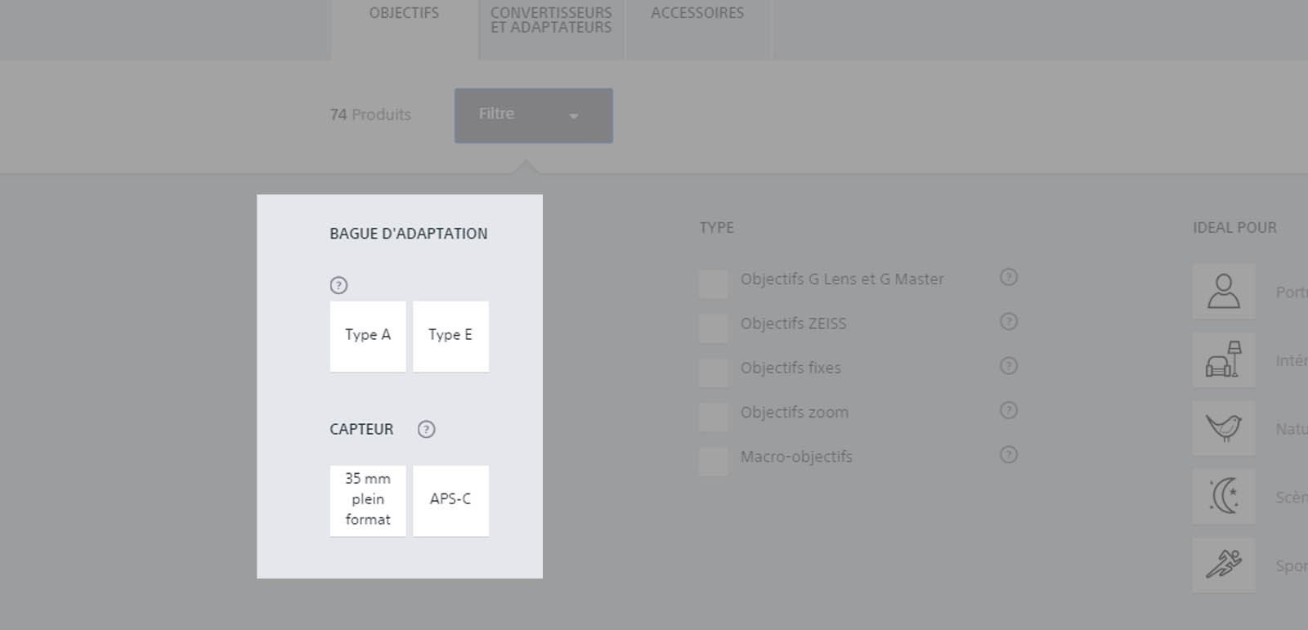This screenshot has width=1308, height=630.
Task: Choose 35 mm plein format sensor
Action: [368, 500]
